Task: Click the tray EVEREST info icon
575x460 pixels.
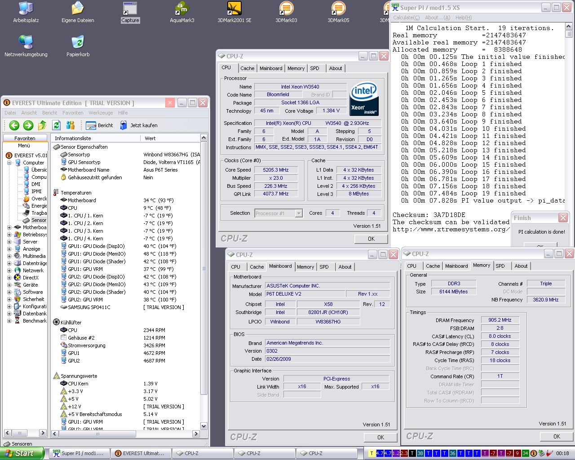Action: [534, 453]
